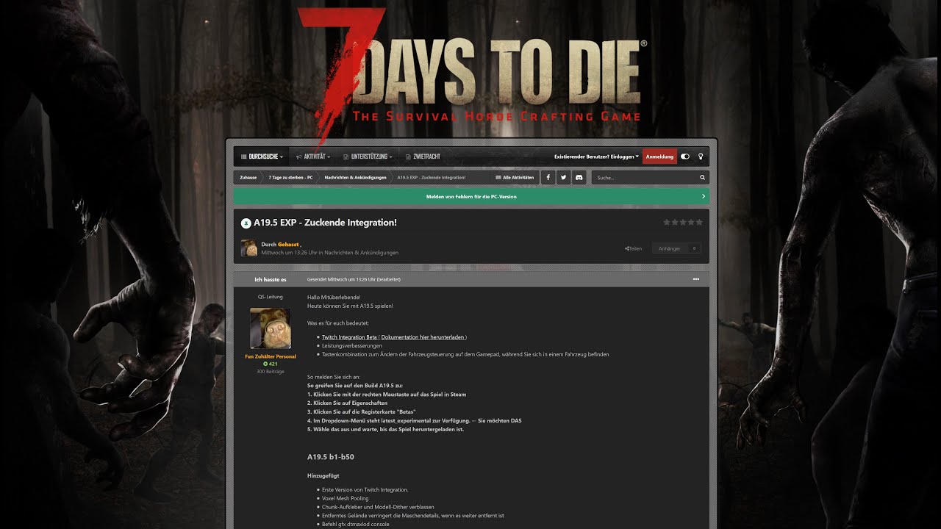Click the 'Leistungsverbesserungen' bullet item
Image resolution: width=941 pixels, height=529 pixels.
(351, 345)
